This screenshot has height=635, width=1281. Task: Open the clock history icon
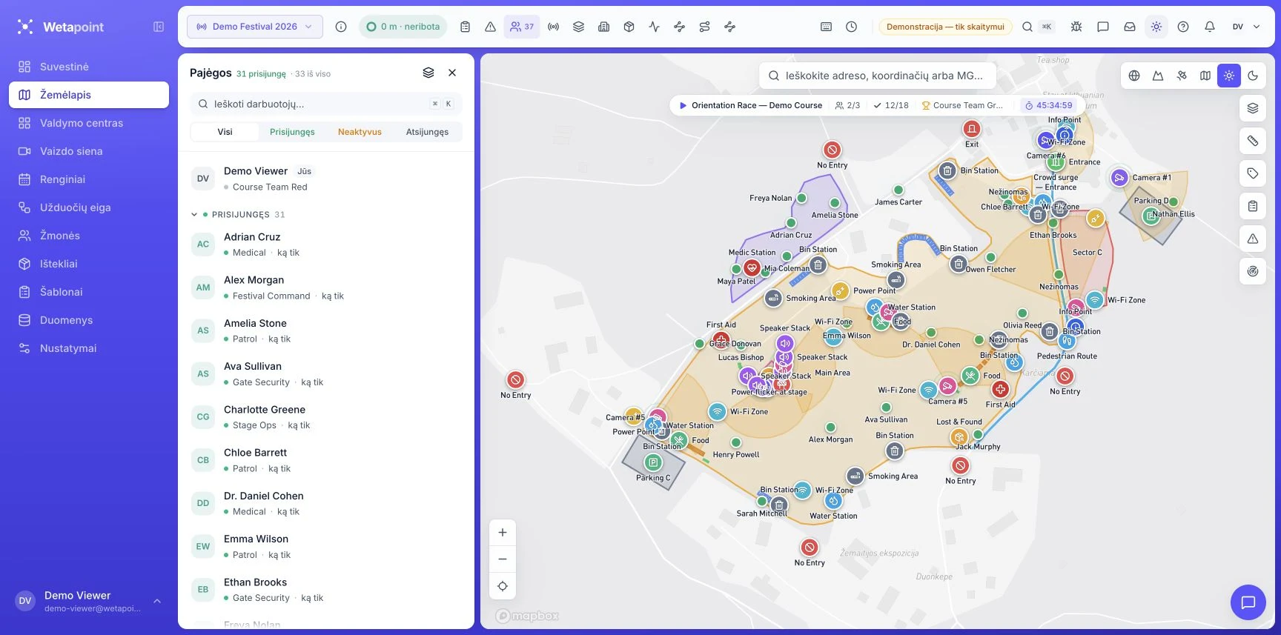coord(852,27)
